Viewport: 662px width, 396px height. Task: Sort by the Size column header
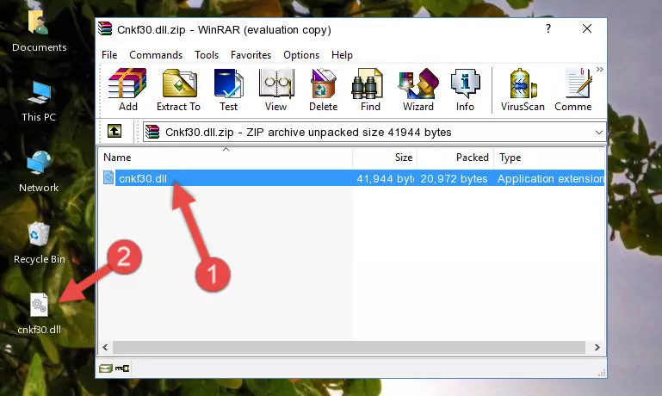[385, 158]
